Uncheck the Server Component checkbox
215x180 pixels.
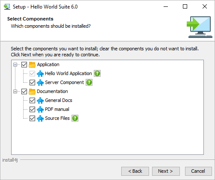pyautogui.click(x=32, y=82)
